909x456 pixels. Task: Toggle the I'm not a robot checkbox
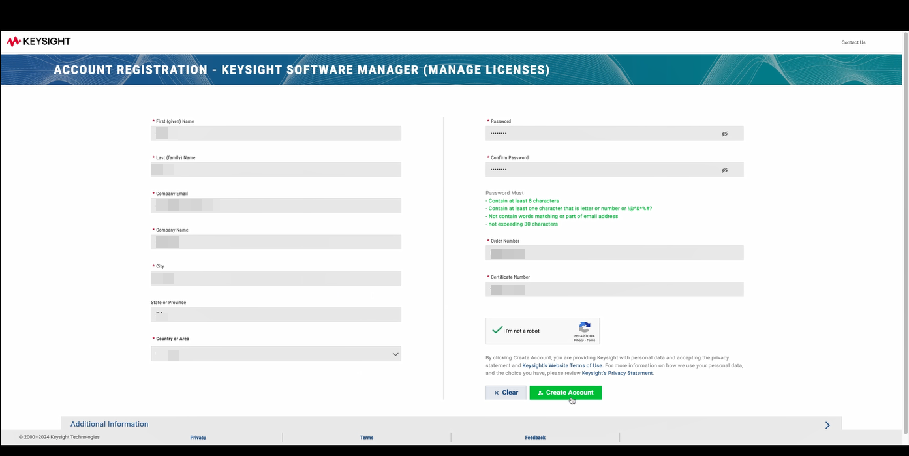[497, 331]
